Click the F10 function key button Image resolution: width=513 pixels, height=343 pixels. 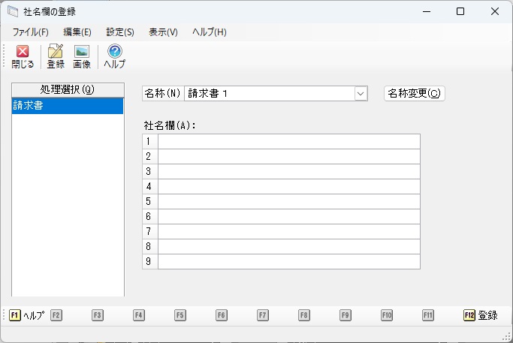click(386, 315)
